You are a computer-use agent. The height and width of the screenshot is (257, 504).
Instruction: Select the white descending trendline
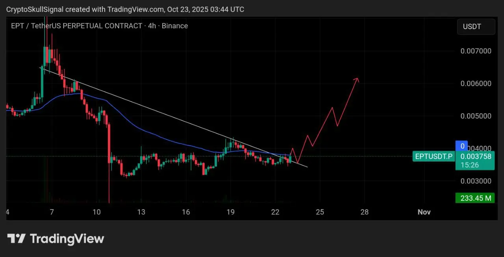[173, 117]
